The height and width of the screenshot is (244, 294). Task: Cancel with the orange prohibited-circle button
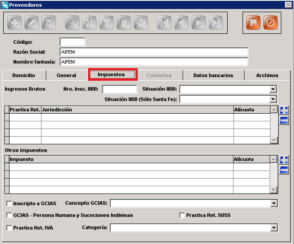(x=271, y=23)
